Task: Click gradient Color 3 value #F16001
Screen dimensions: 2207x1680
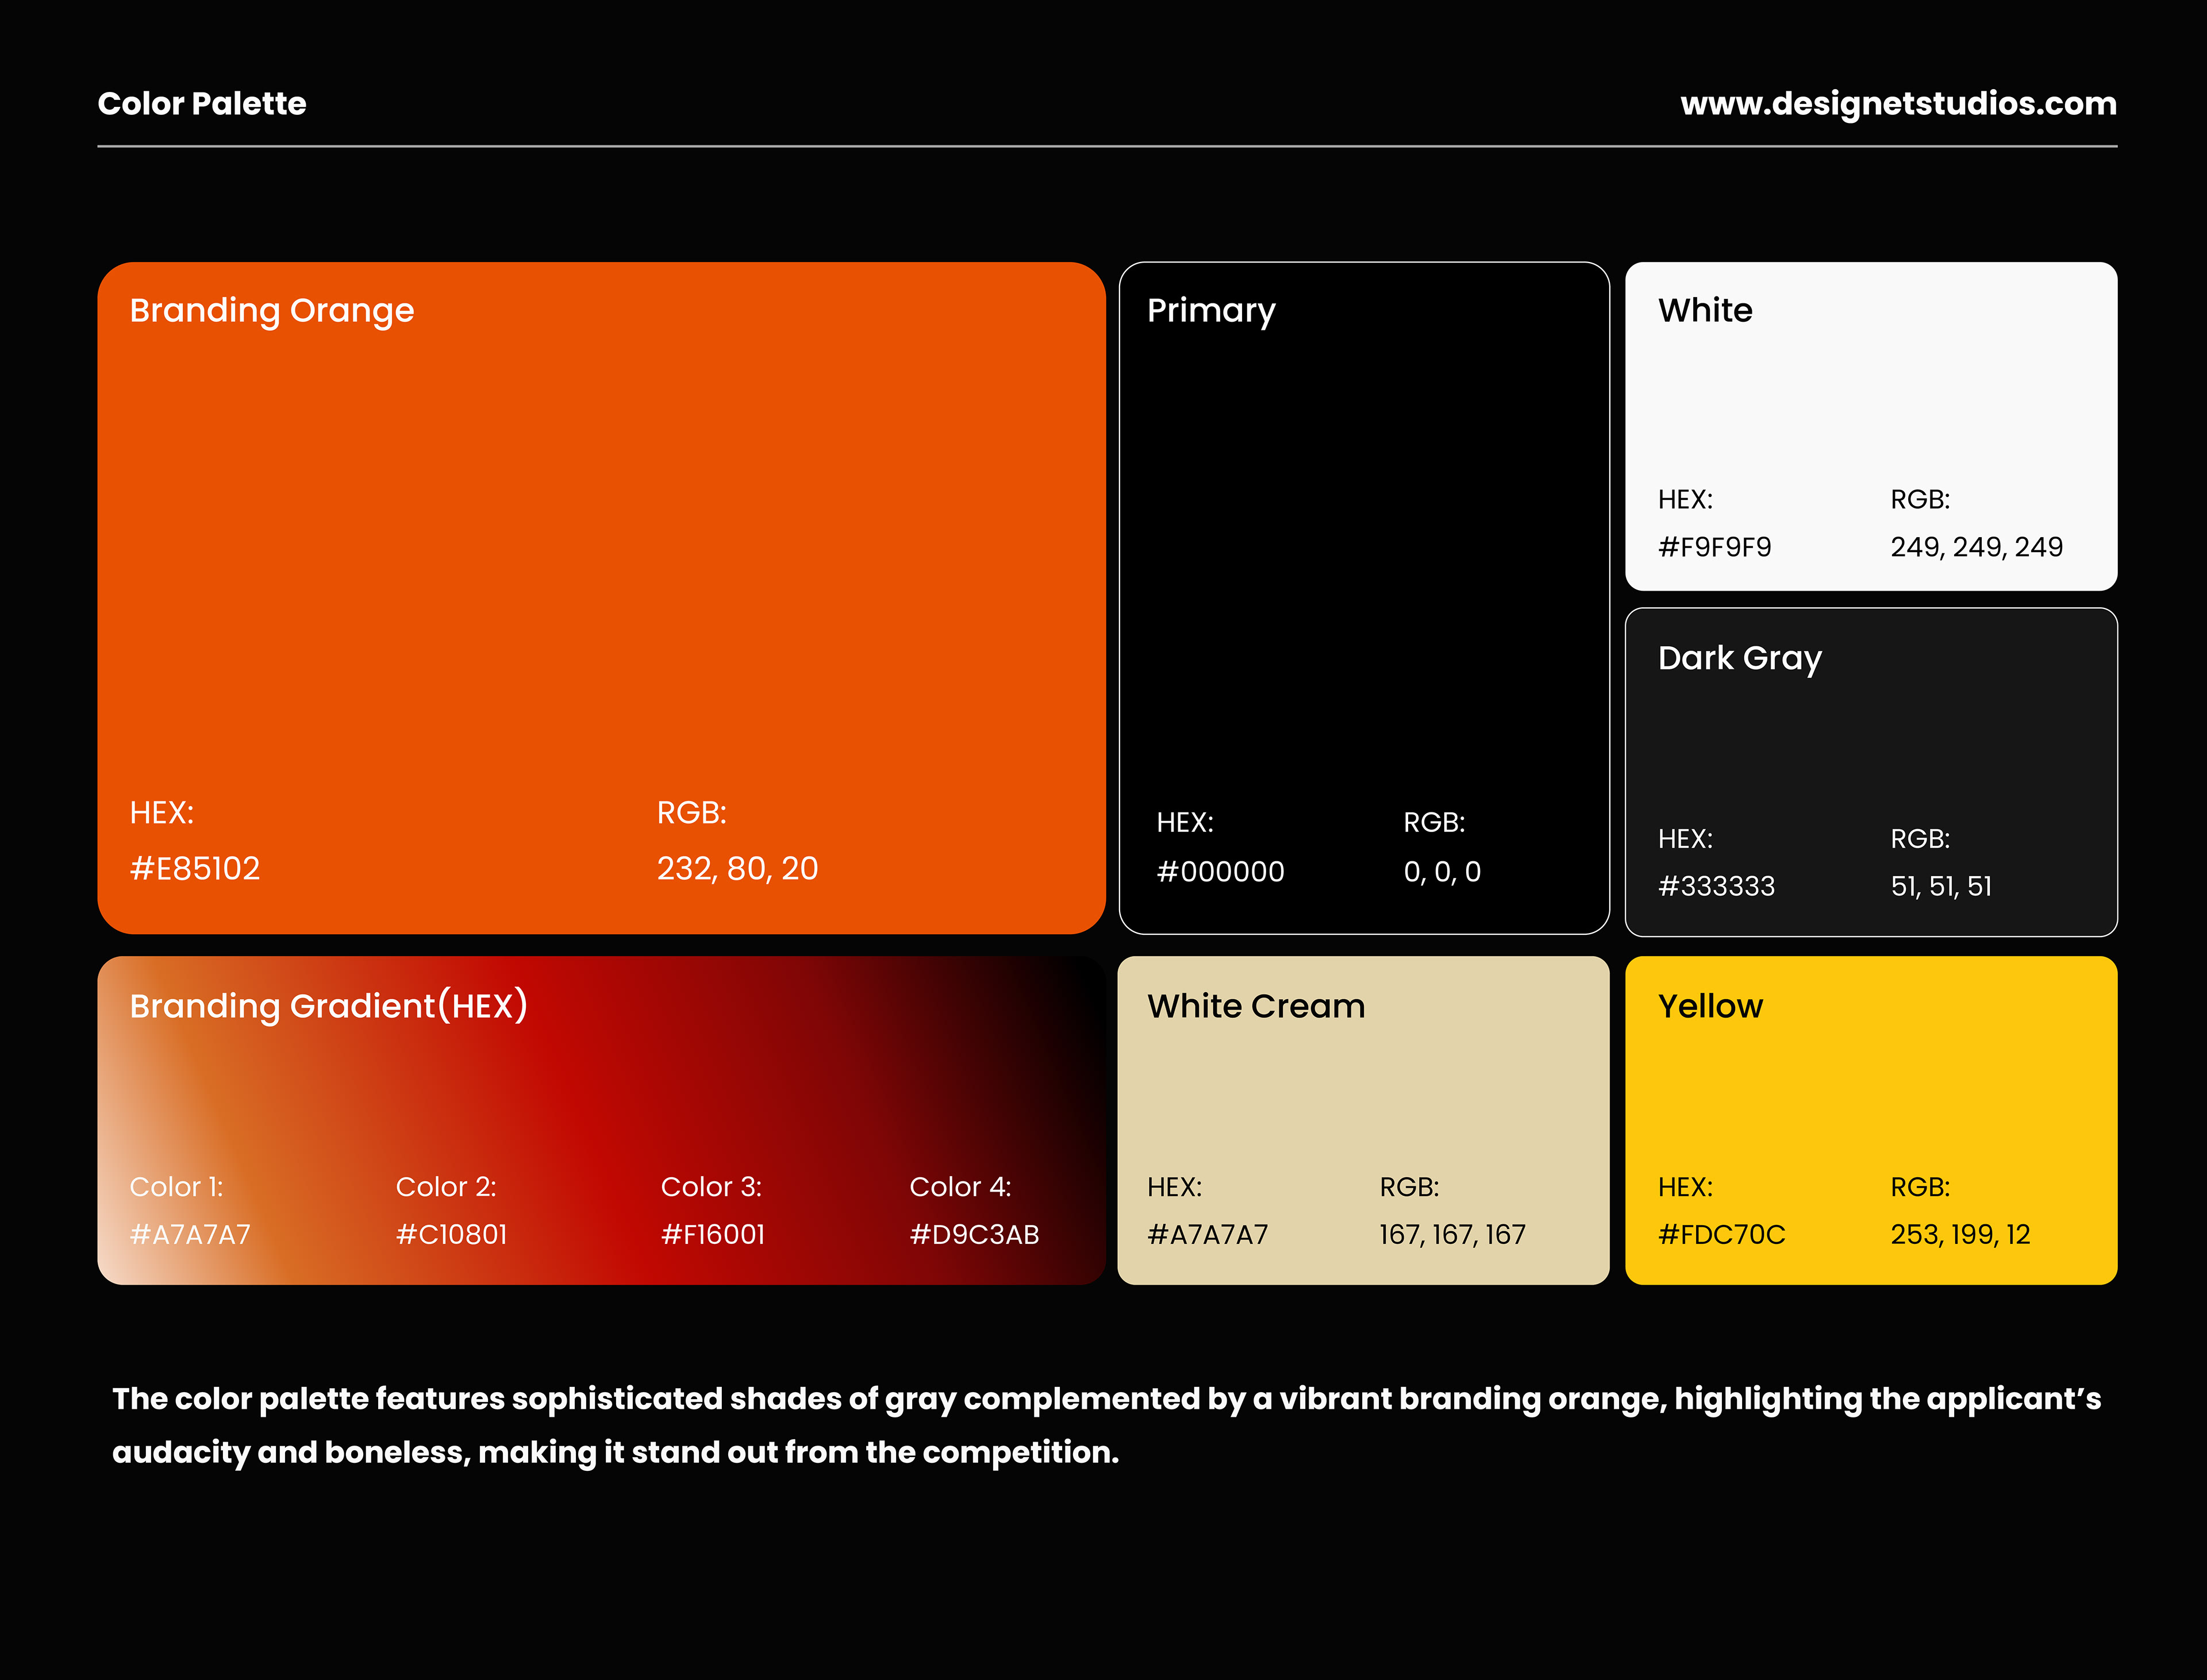Action: click(x=712, y=1234)
